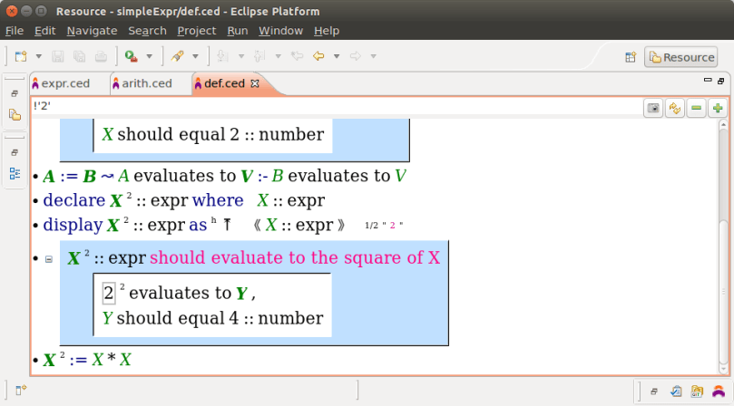Click the green minus icon in editor

click(697, 108)
